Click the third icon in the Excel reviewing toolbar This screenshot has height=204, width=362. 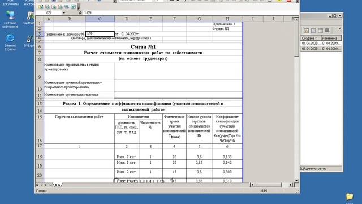coord(54,7)
